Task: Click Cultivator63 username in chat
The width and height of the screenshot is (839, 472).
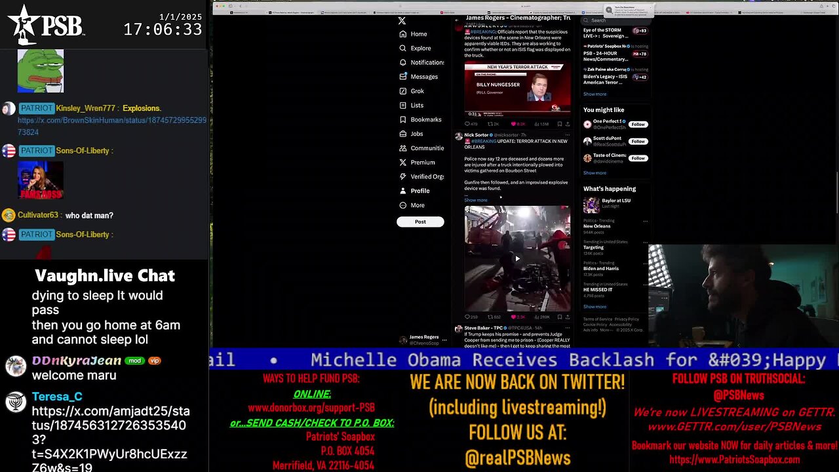Action: pos(39,216)
